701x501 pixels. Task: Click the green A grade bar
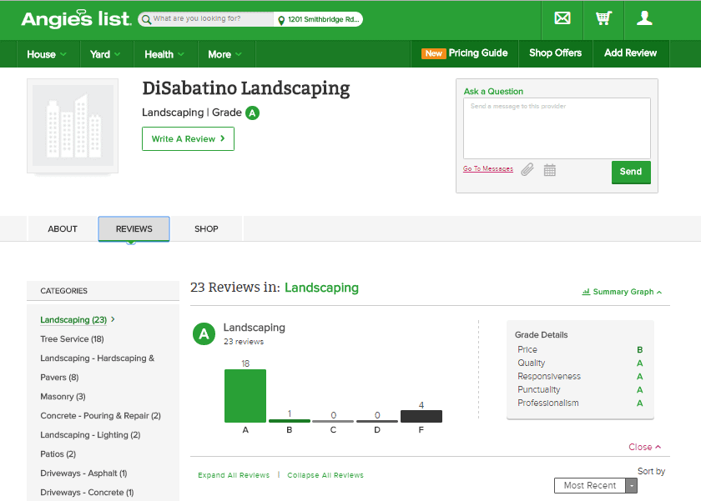point(245,396)
